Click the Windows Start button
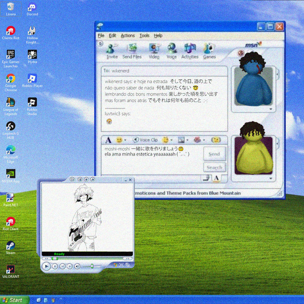 pyautogui.click(x=13, y=300)
